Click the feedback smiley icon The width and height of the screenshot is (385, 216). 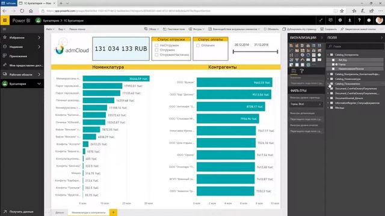[x=369, y=20]
